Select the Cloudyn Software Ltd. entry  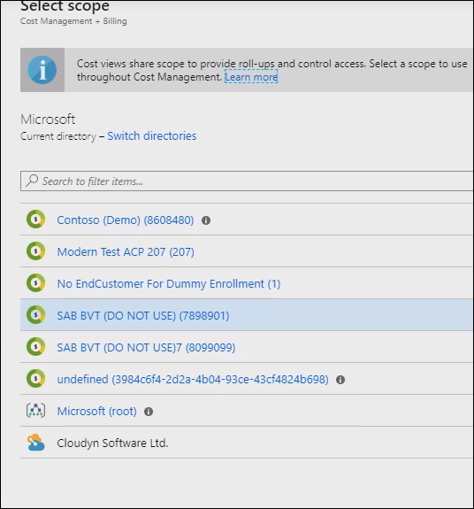[112, 443]
